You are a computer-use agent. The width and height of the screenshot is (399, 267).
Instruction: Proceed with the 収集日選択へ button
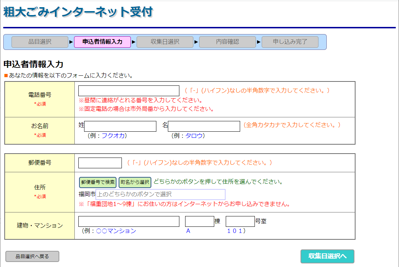327,256
